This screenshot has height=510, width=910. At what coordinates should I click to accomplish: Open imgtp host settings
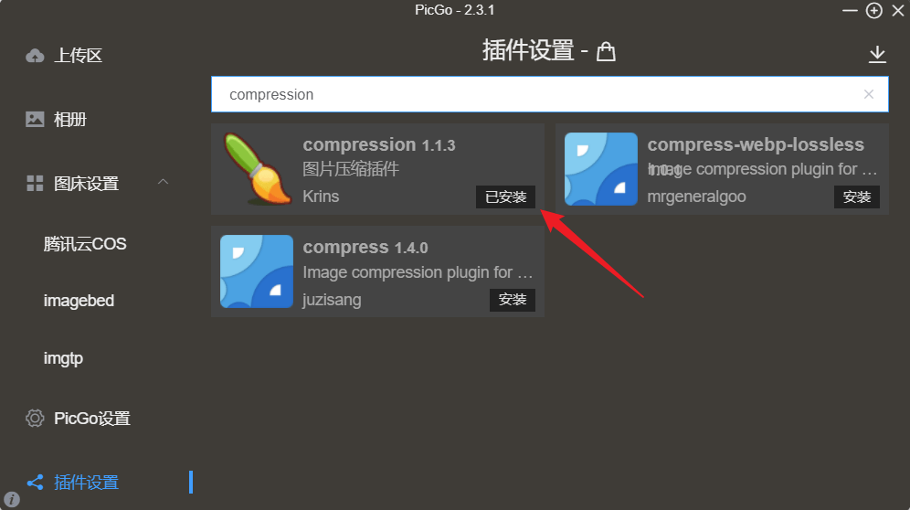click(x=63, y=358)
